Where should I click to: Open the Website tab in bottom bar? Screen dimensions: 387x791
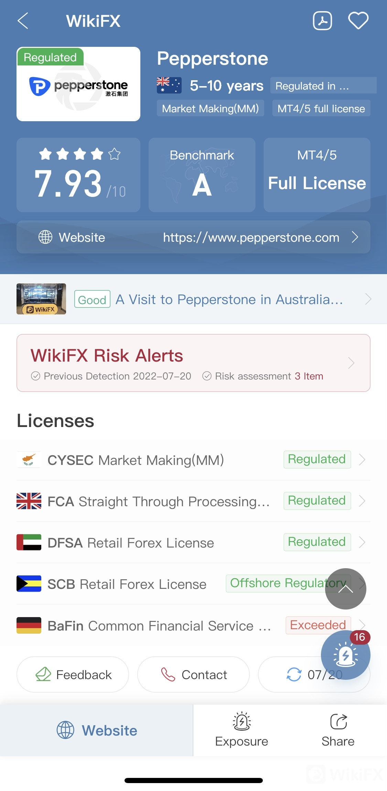click(x=97, y=730)
